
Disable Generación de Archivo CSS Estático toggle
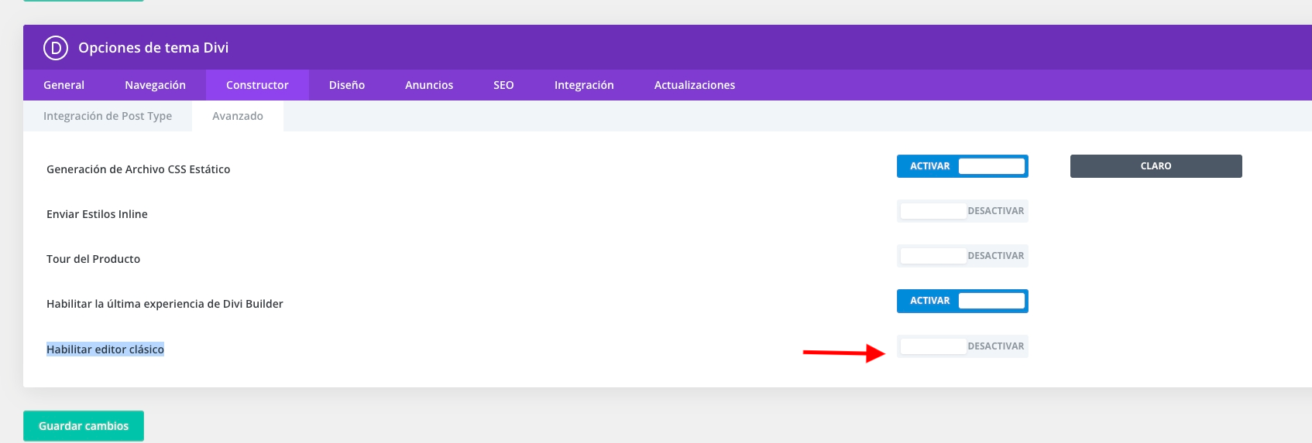962,166
